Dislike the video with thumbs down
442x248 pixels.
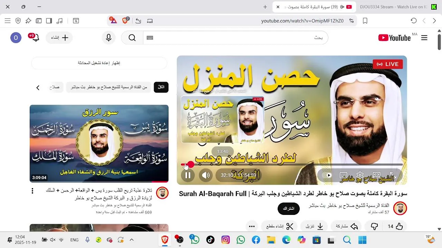coord(375,226)
